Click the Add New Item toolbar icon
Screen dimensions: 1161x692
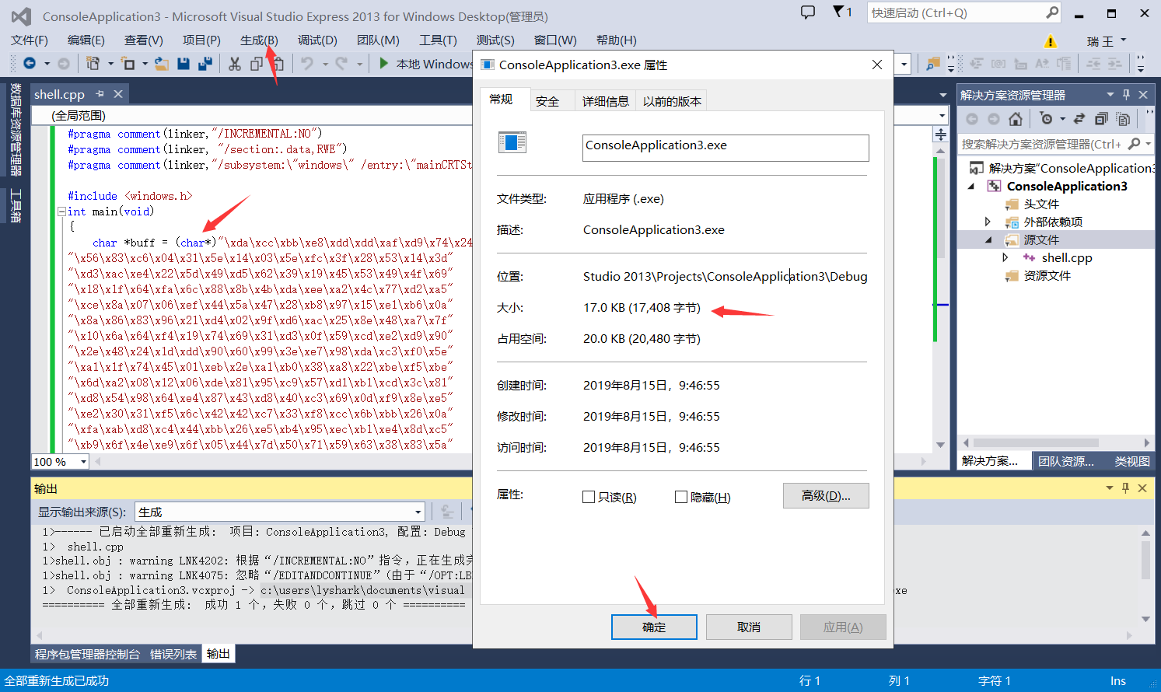(128, 64)
